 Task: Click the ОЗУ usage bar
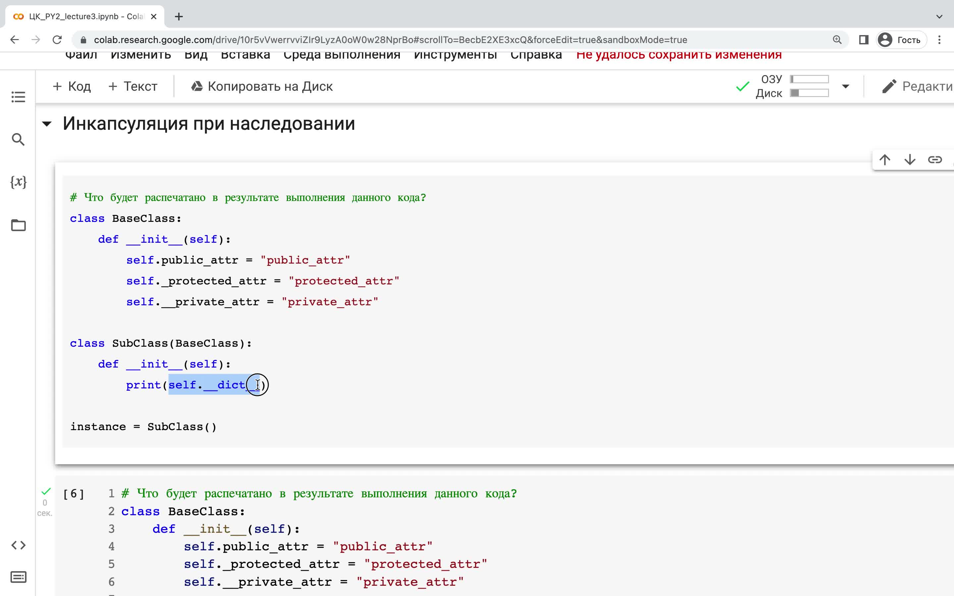click(x=809, y=79)
